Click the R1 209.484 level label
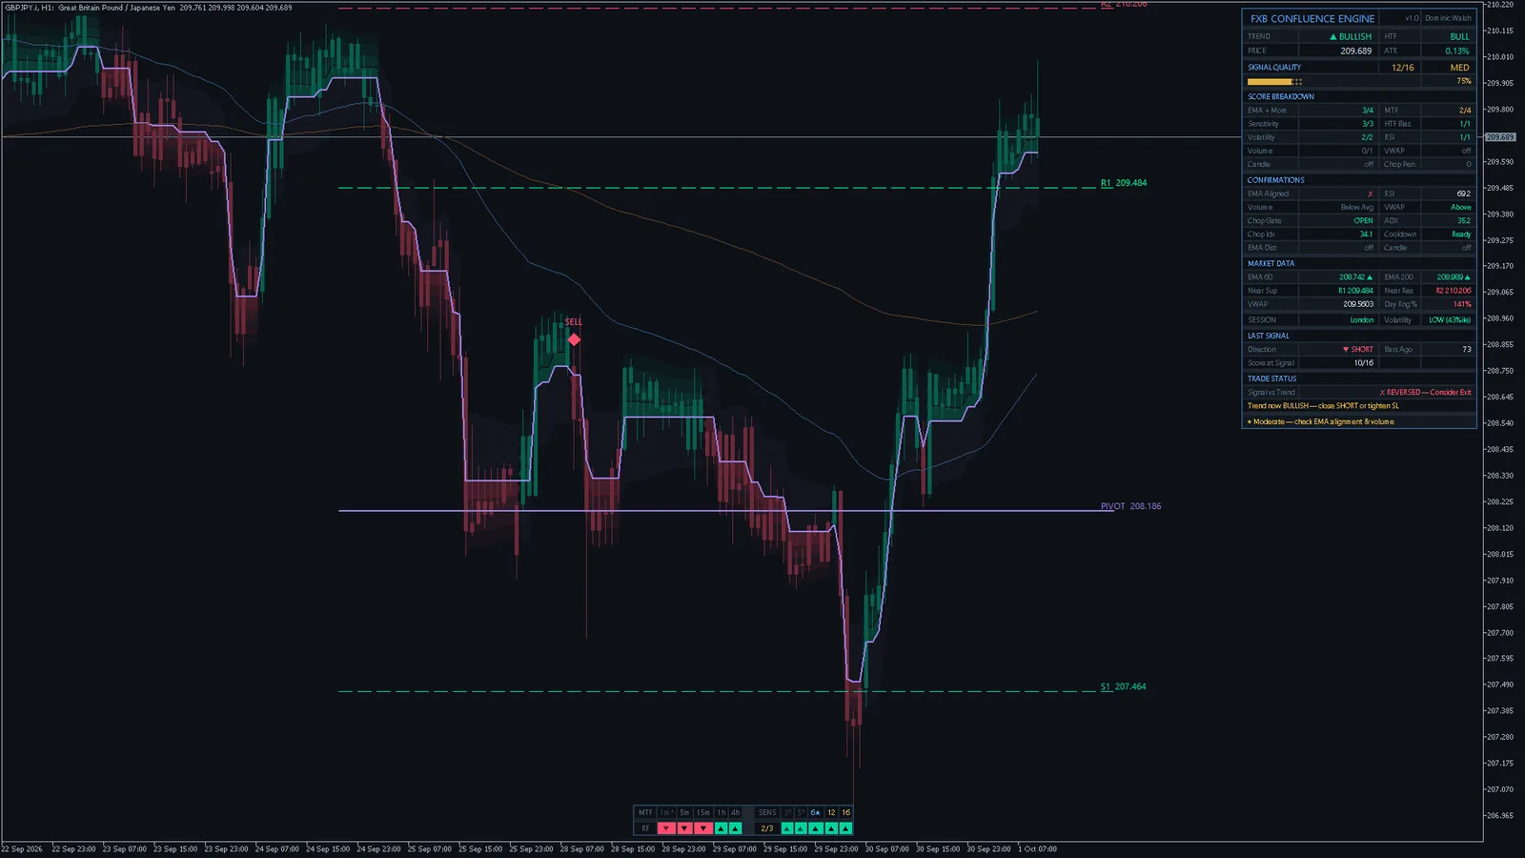The height and width of the screenshot is (858, 1525). 1124,183
